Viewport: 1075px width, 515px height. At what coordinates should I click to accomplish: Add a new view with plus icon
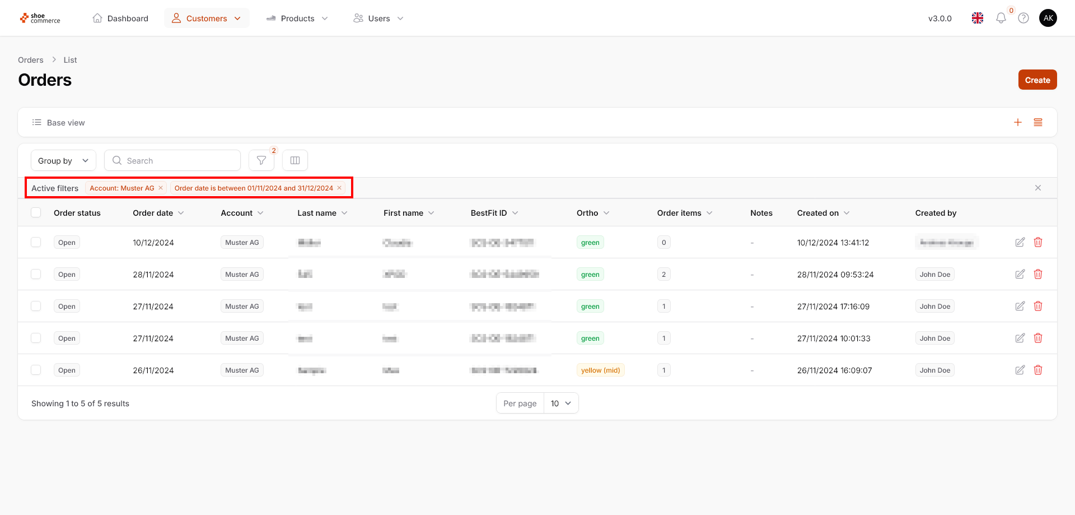point(1017,123)
